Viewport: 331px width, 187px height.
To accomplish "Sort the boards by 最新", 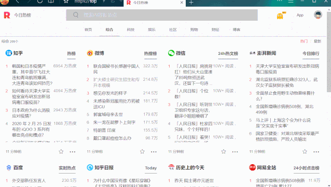I will click(318, 41).
